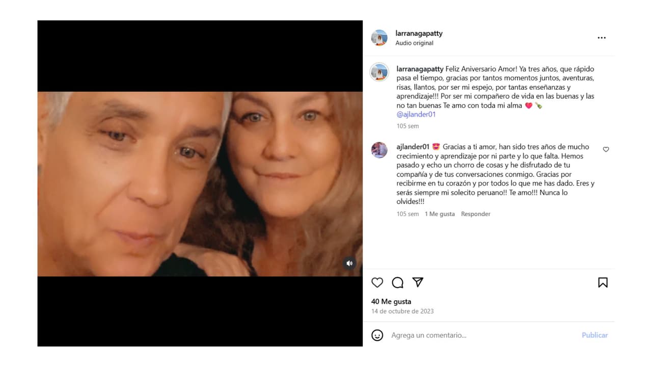
Task: Open the emoji picker in the comment box
Action: coord(377,335)
